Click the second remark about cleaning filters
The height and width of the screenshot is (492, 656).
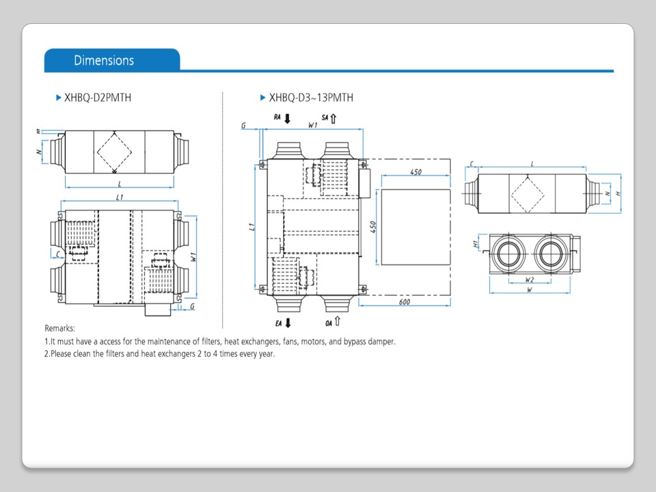[x=159, y=354]
